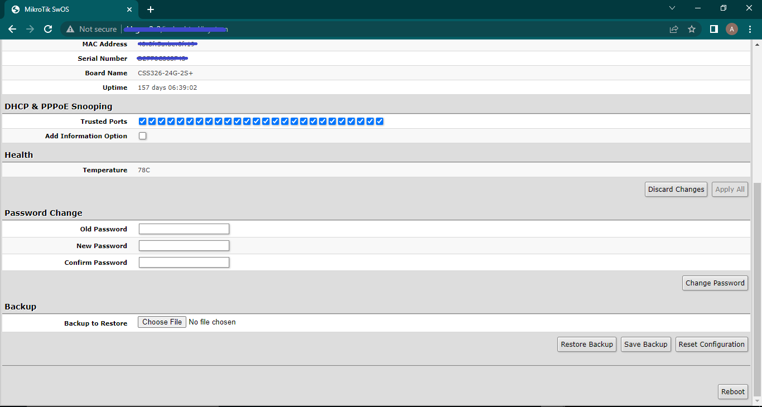Click the browser back arrow

coord(12,29)
